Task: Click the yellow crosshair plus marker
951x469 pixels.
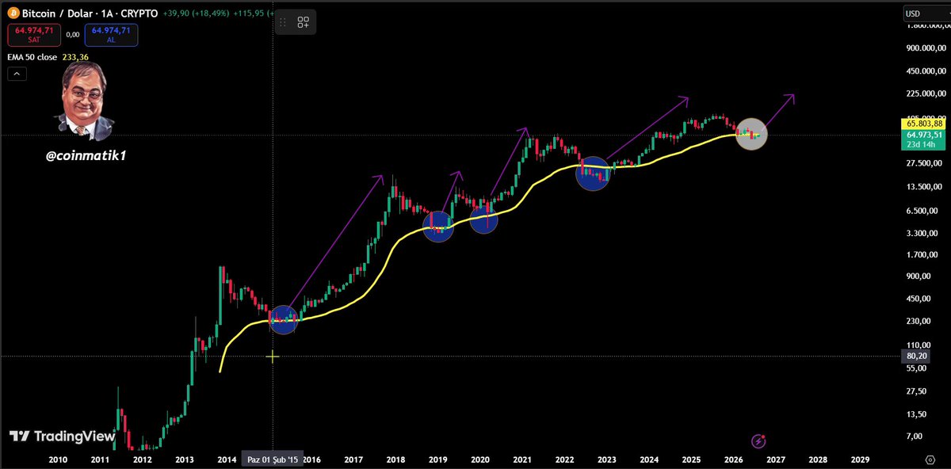Action: [273, 357]
